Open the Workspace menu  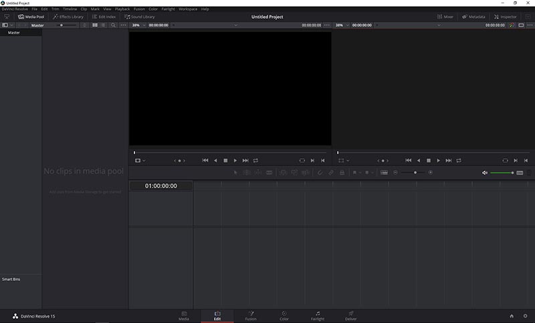188,9
